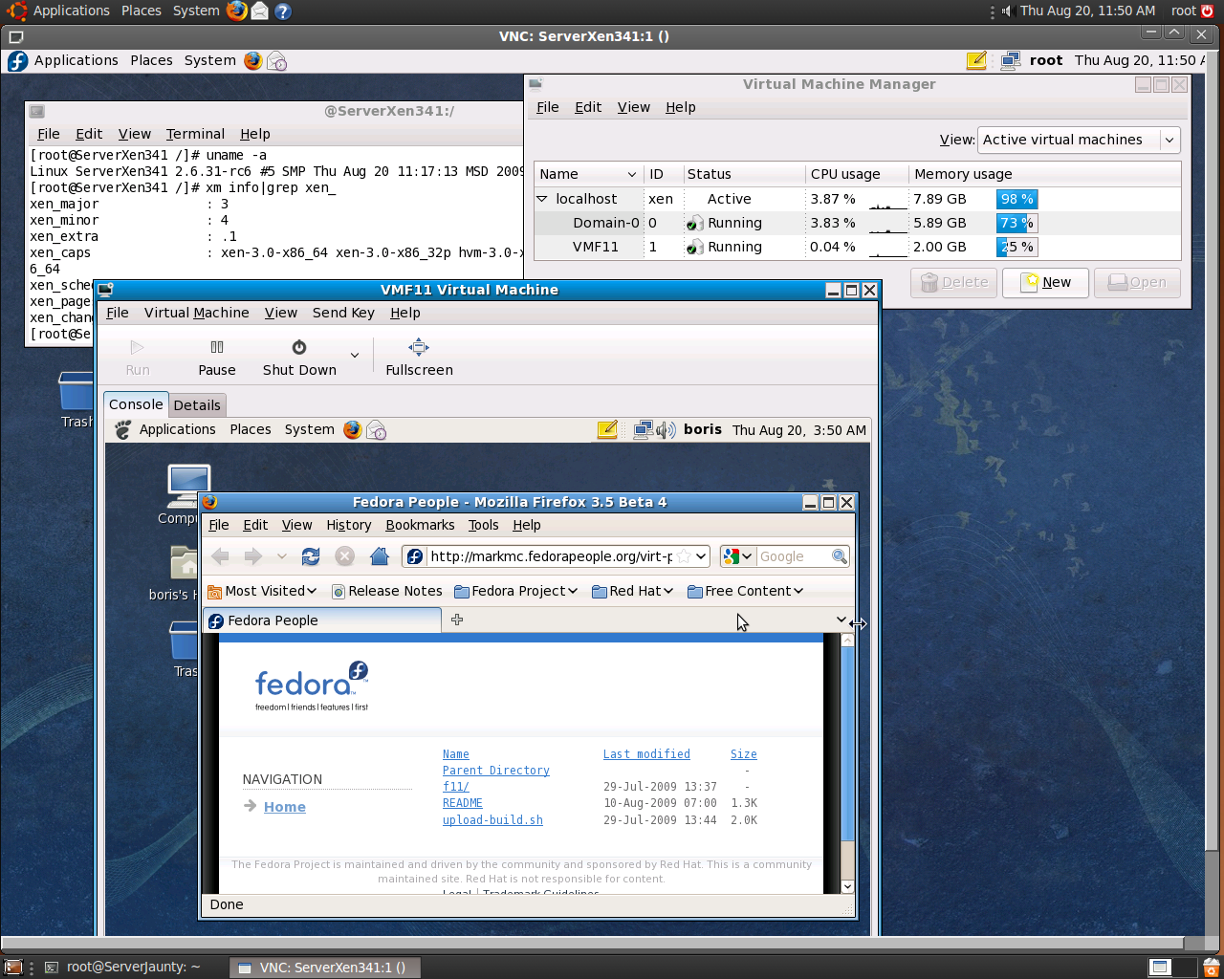
Task: Click Fullscreen in VMF11 Virtual Machine toolbar
Action: point(419,358)
